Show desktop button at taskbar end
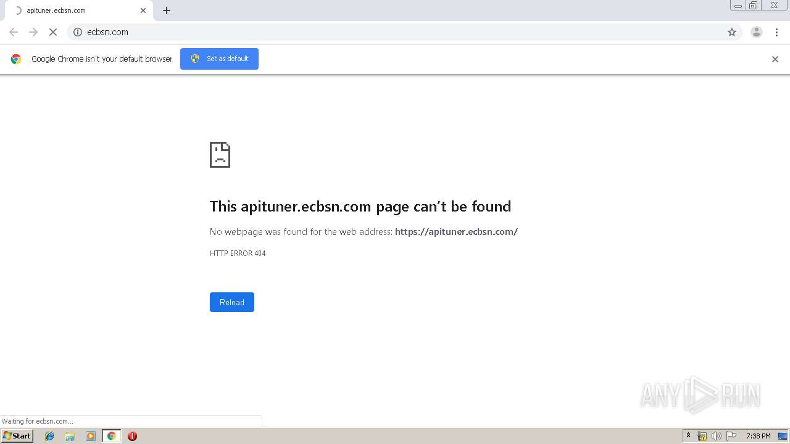The height and width of the screenshot is (444, 790). [783, 436]
